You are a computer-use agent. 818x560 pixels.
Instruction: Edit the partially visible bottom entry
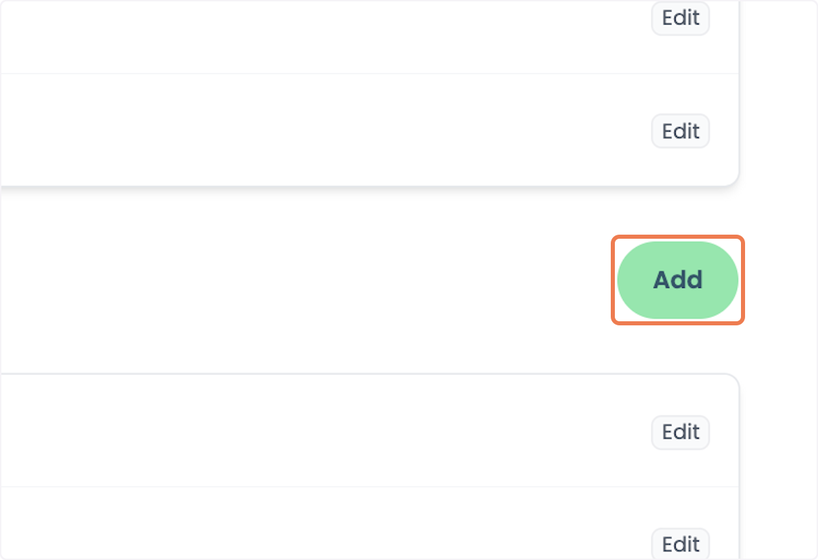pyautogui.click(x=680, y=544)
